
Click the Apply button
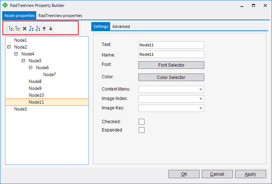tap(251, 174)
